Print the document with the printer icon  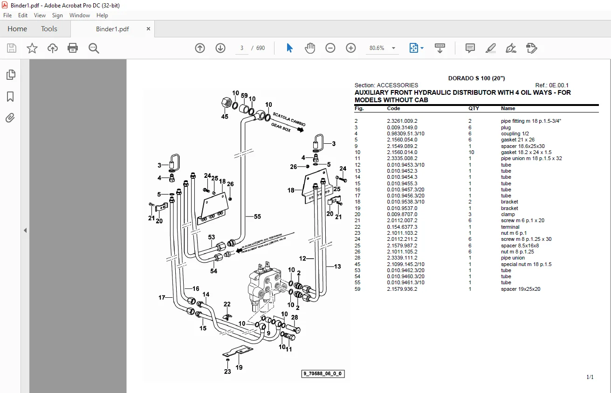tap(73, 48)
